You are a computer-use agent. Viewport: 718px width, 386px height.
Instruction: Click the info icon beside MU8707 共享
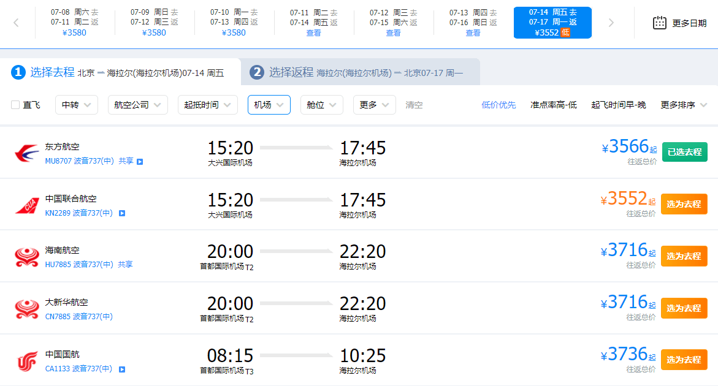(140, 162)
